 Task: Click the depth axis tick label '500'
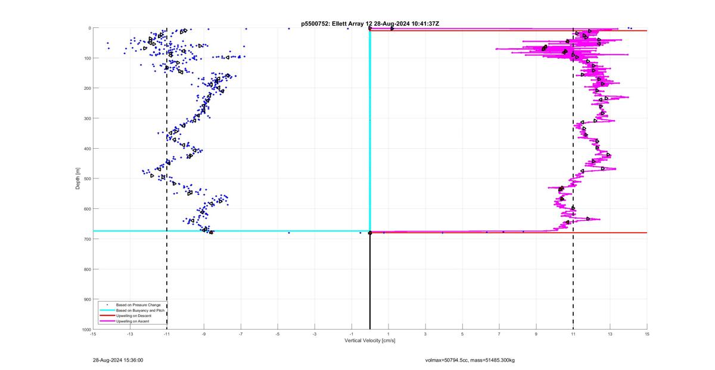click(87, 178)
